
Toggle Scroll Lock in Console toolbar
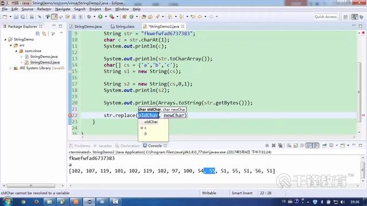point(296,145)
